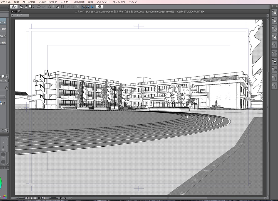
Task: Open the pen/brush material folder icon
Action: point(274,69)
